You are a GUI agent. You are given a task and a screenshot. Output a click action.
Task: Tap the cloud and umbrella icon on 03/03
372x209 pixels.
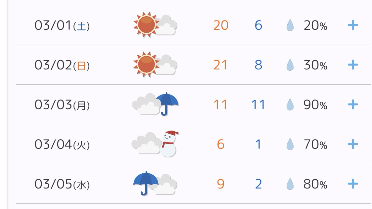click(155, 104)
